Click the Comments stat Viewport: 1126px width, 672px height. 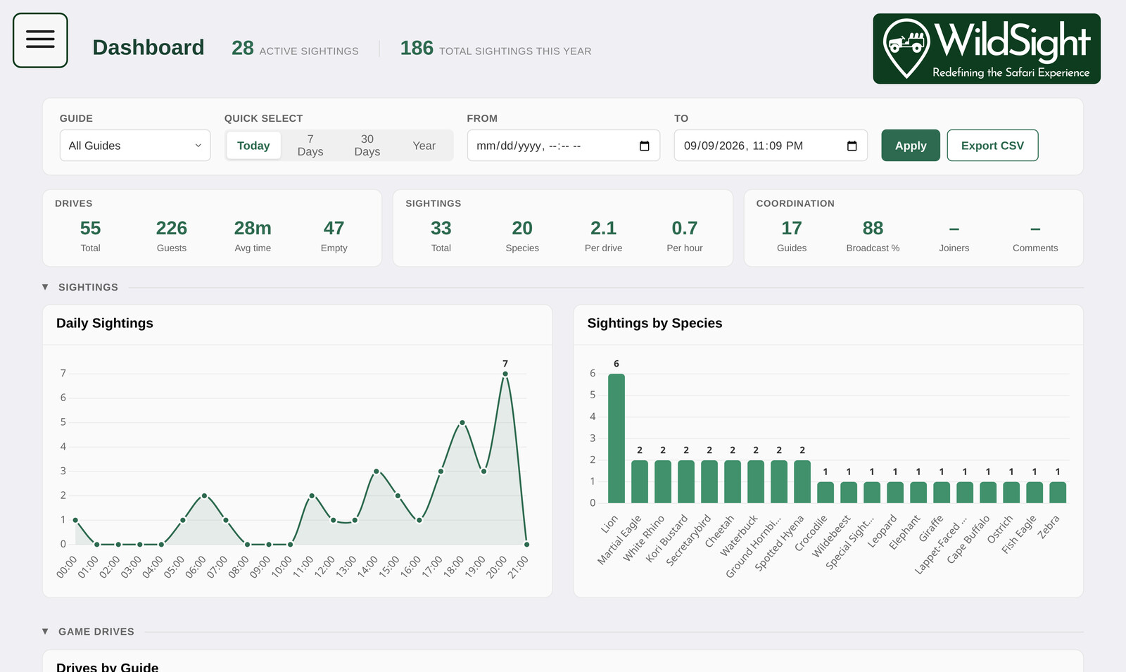pyautogui.click(x=1035, y=236)
